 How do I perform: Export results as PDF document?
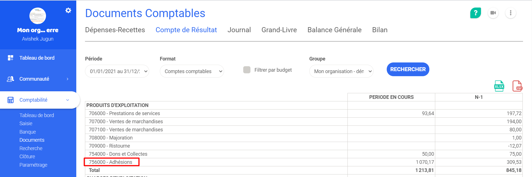(x=517, y=86)
